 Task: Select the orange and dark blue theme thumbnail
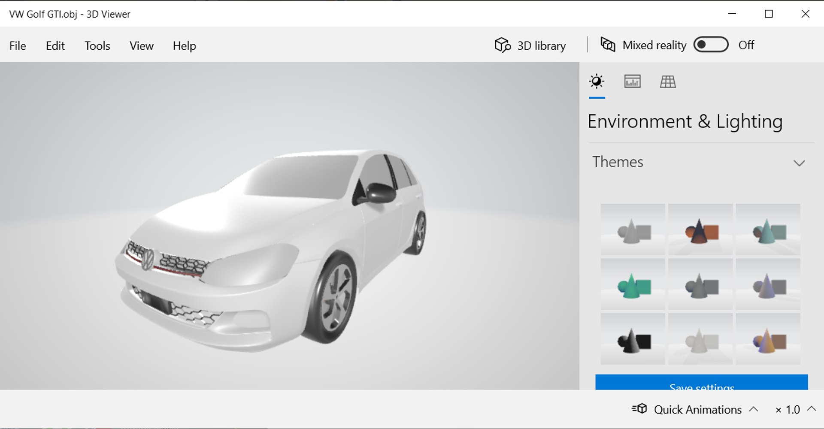point(700,230)
